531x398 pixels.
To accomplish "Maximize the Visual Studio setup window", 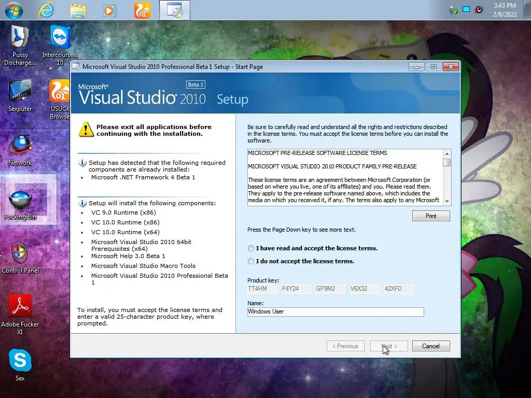I will click(x=434, y=67).
